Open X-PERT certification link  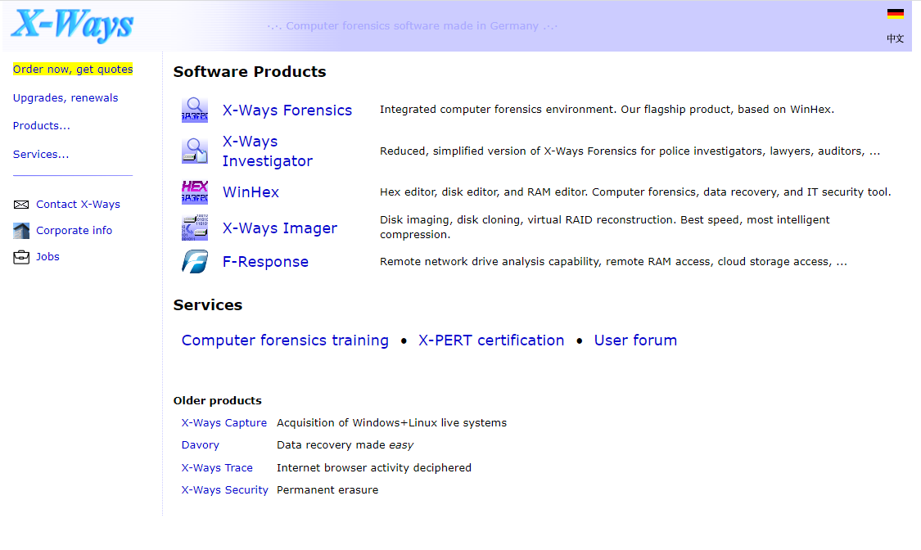coord(491,340)
